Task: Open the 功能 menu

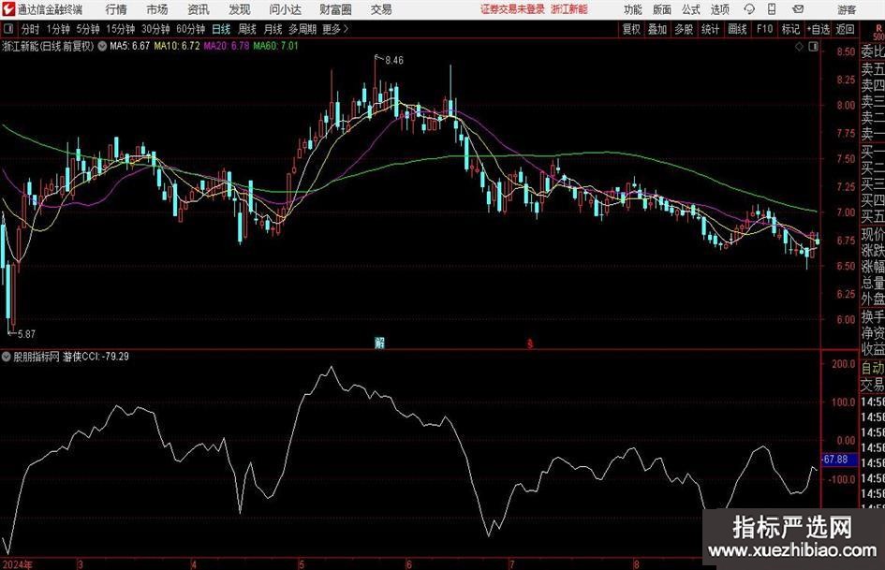Action: click(633, 9)
